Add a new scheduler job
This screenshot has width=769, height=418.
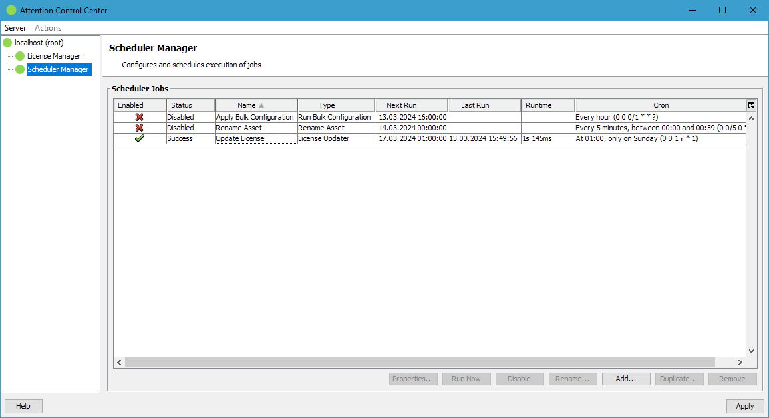[x=626, y=379]
